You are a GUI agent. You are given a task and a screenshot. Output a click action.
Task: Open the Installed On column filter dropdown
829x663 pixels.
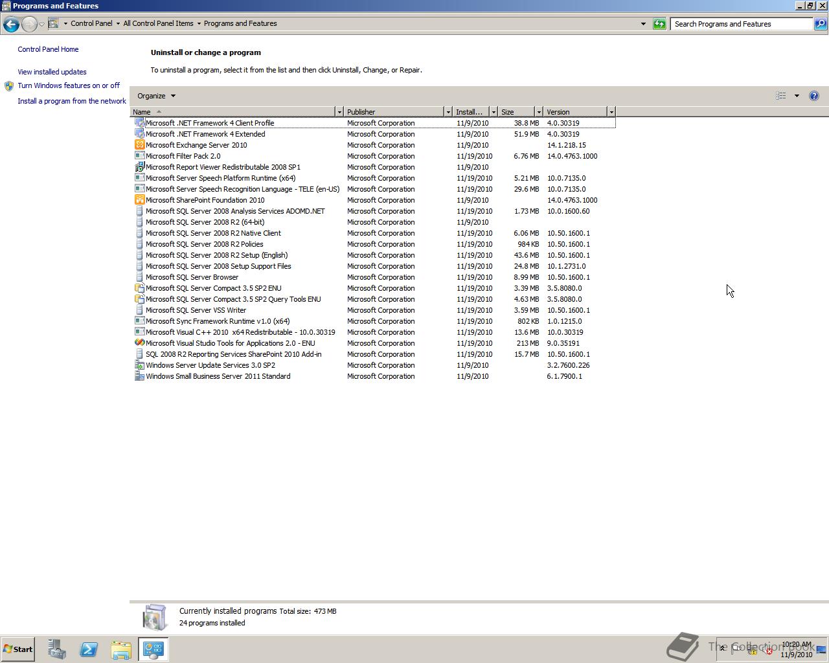(x=493, y=112)
